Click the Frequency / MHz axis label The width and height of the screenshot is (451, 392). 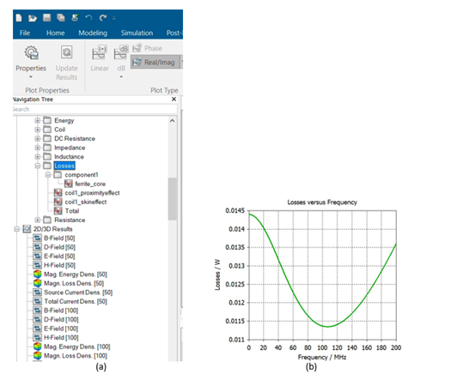(x=322, y=357)
